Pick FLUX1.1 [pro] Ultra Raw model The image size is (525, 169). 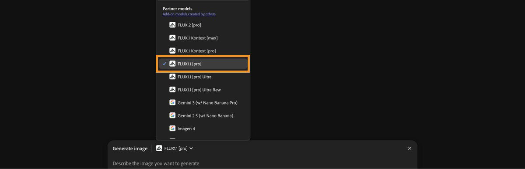[x=203, y=90]
